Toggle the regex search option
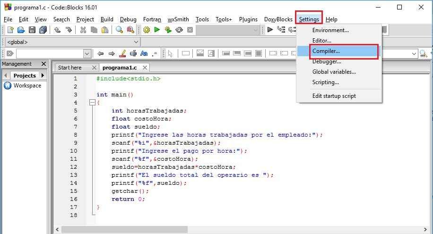433x234 pixels. [x=155, y=53]
